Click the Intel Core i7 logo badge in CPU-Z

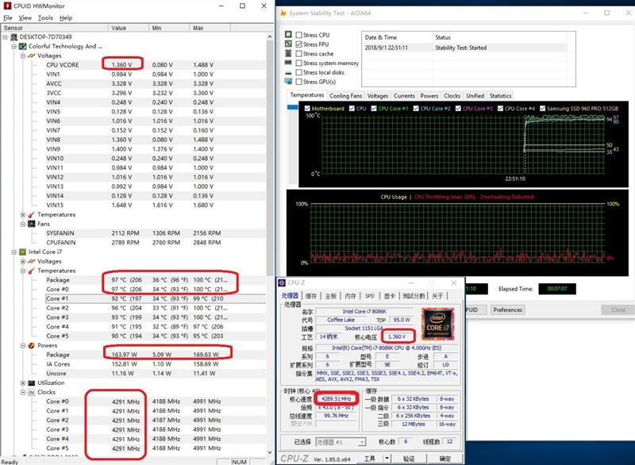tap(437, 324)
